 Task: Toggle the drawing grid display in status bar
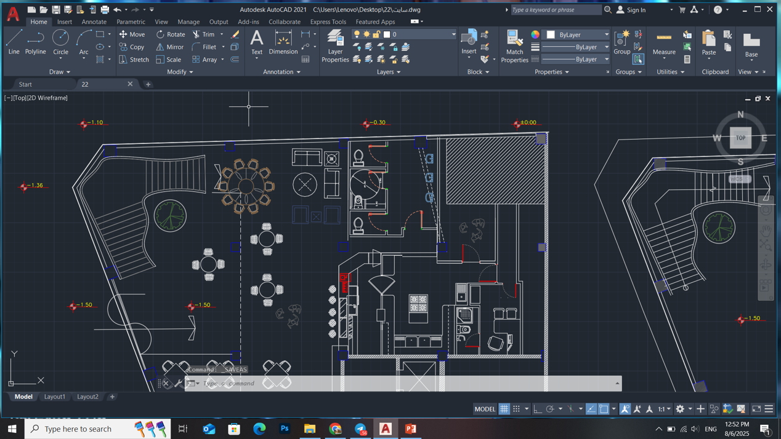504,409
